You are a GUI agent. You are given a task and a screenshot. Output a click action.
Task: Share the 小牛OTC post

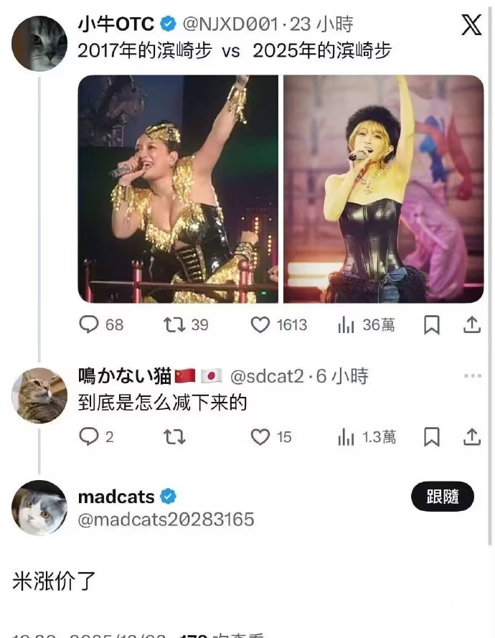(472, 324)
